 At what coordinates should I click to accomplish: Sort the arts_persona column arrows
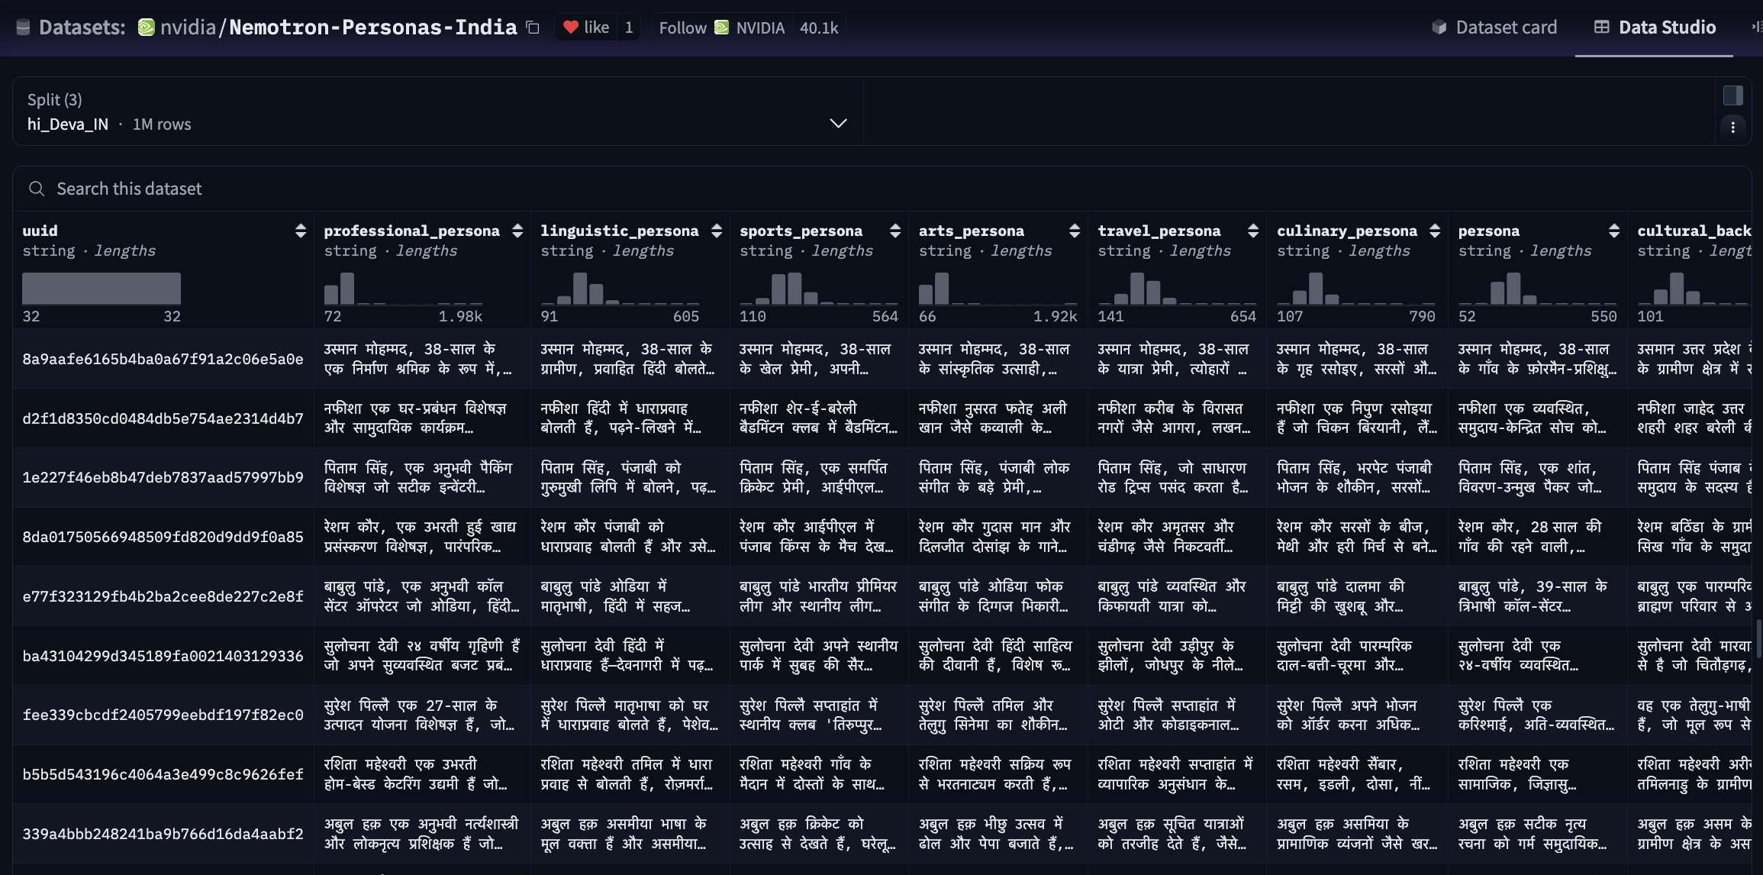[x=1074, y=231]
